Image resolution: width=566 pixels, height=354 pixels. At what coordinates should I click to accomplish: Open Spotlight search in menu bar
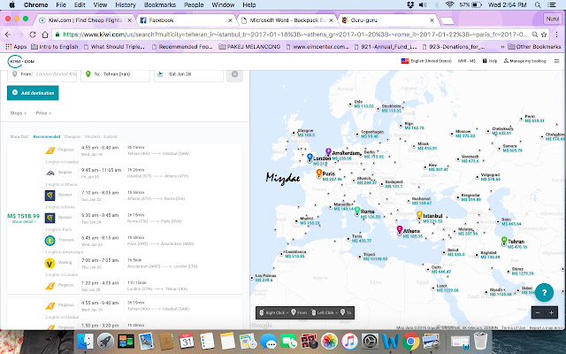538,4
